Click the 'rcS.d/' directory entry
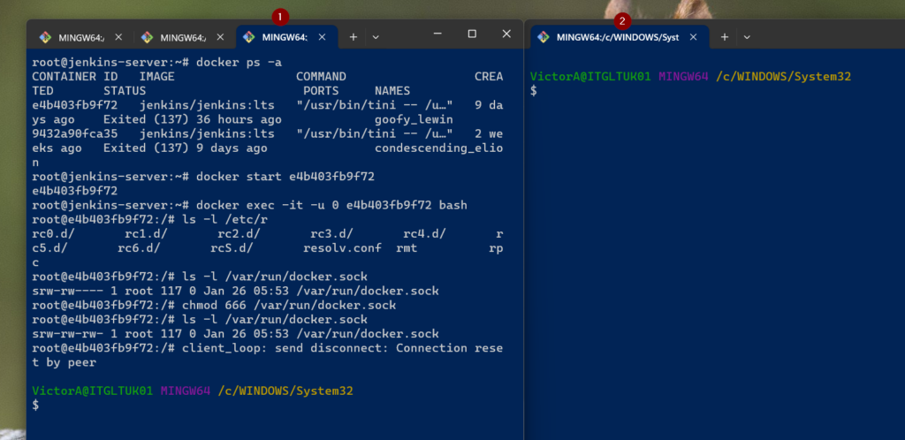The height and width of the screenshot is (440, 905). coord(232,248)
